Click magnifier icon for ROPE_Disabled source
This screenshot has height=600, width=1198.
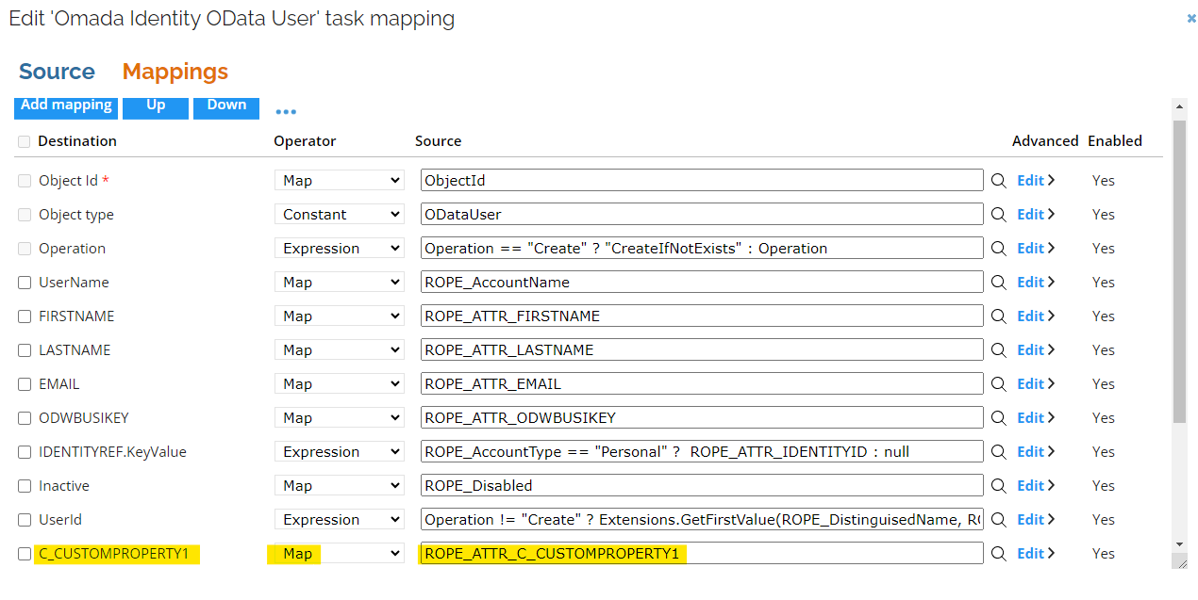998,486
